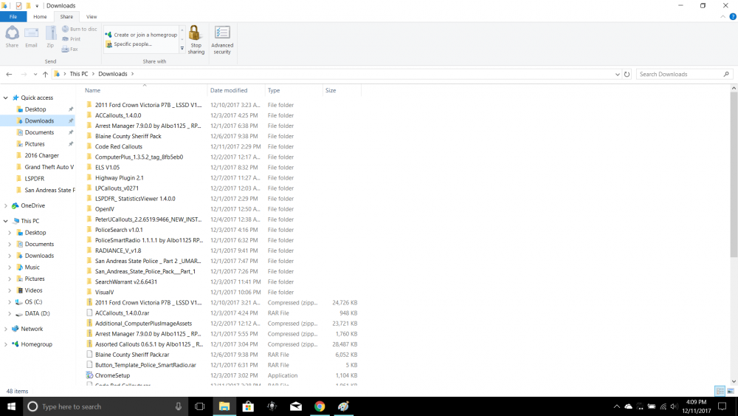Expand the Network tree node
Viewport: 738px width, 416px height.
6,329
